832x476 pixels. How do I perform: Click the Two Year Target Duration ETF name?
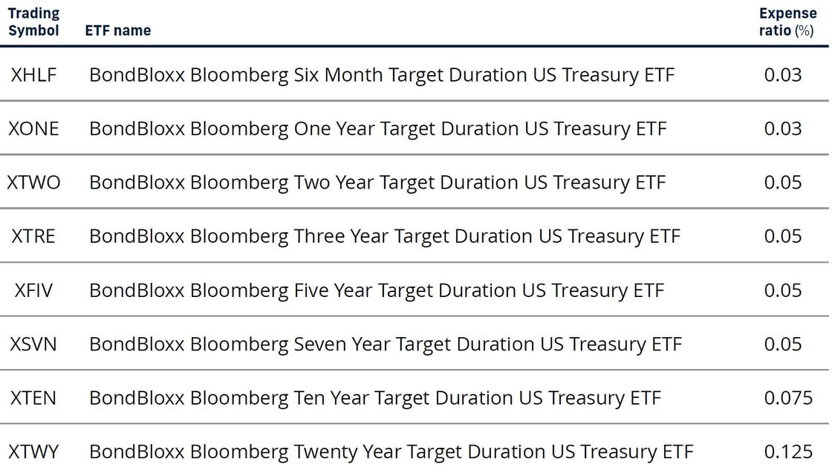click(377, 183)
